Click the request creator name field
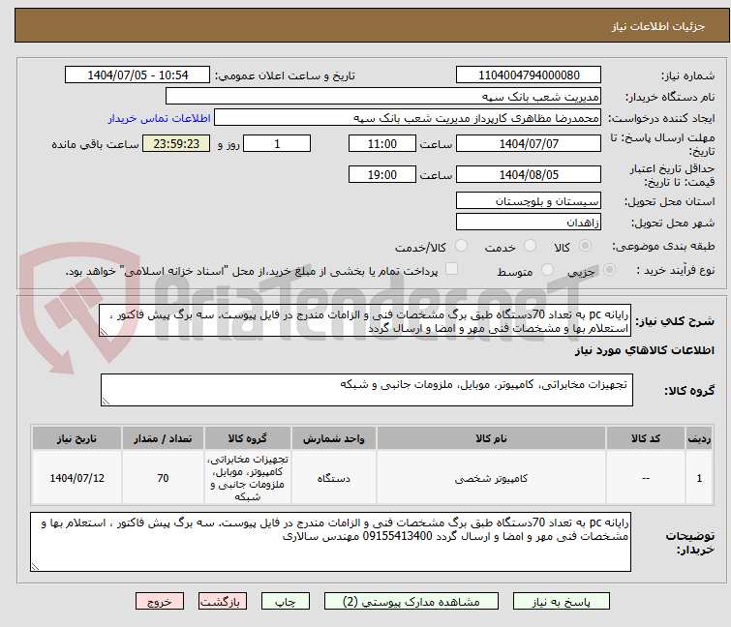This screenshot has height=627, width=731. 408,118
